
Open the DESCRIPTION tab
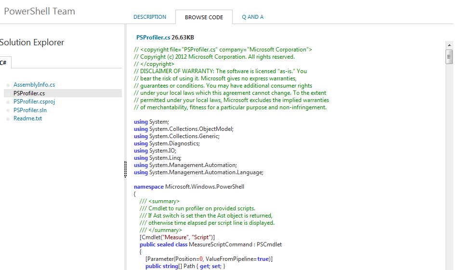point(150,17)
